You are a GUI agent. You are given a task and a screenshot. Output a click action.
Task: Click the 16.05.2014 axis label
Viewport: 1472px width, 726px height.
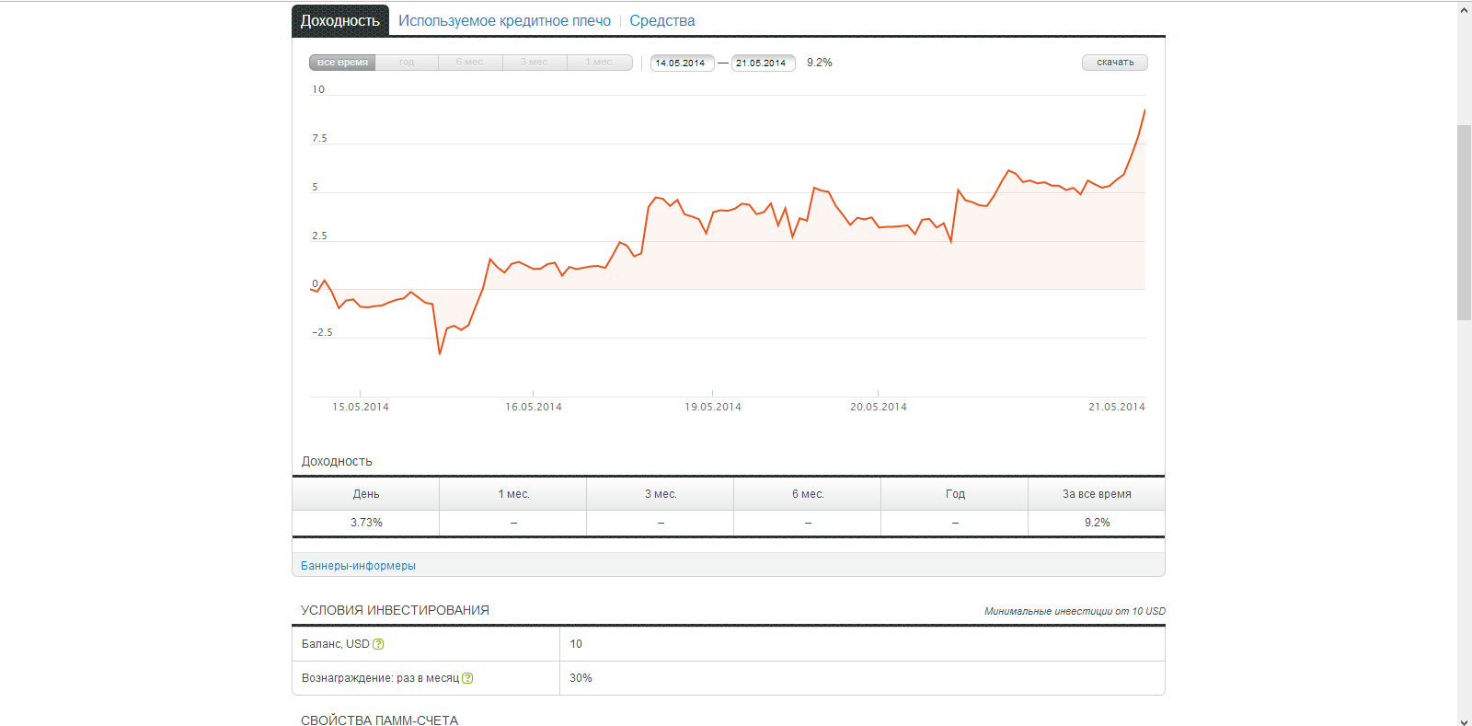click(534, 407)
